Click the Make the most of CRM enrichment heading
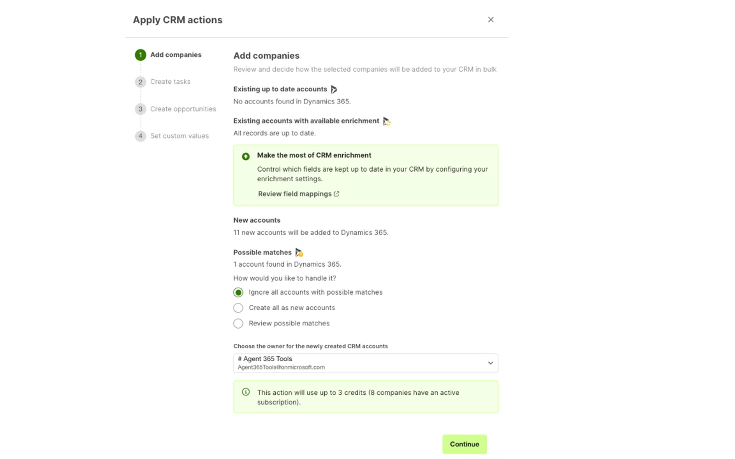The height and width of the screenshot is (459, 735). [314, 155]
